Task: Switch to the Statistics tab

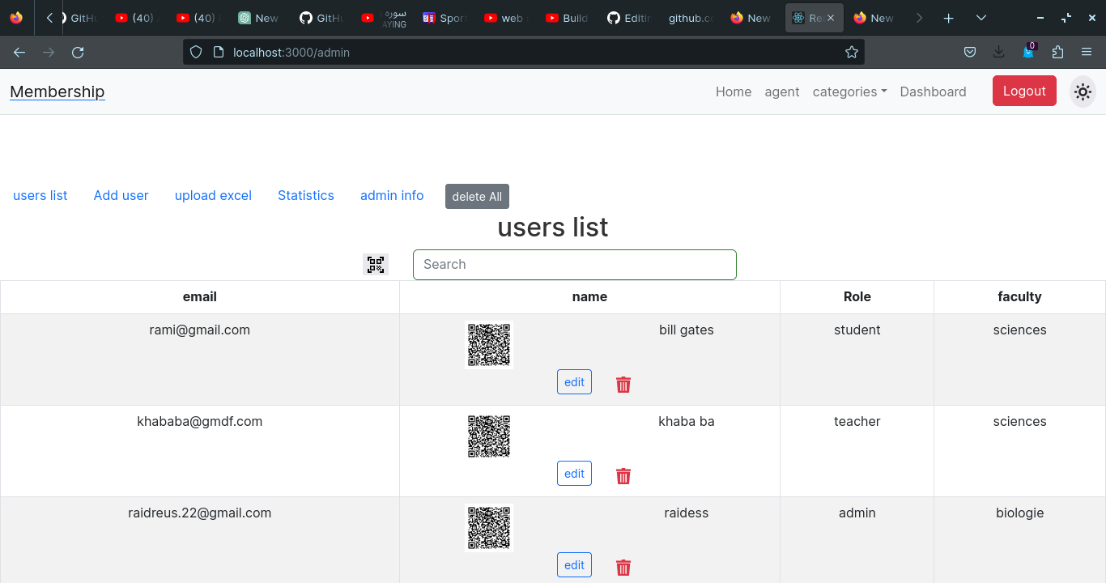Action: click(305, 195)
